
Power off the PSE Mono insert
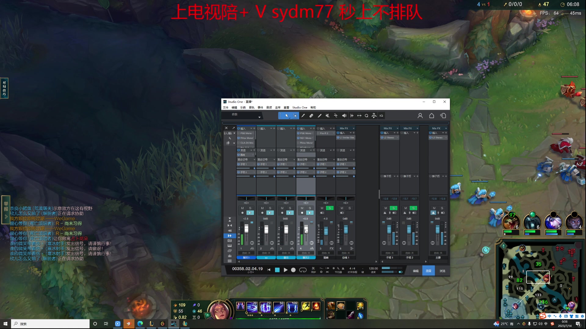[x=238, y=133]
